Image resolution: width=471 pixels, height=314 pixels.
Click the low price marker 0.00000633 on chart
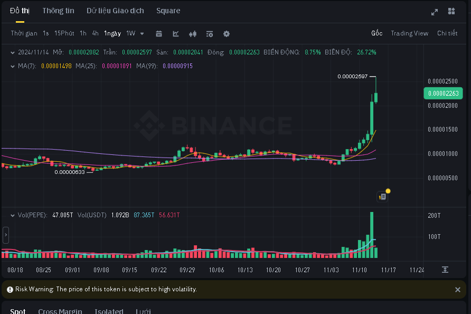coord(70,172)
